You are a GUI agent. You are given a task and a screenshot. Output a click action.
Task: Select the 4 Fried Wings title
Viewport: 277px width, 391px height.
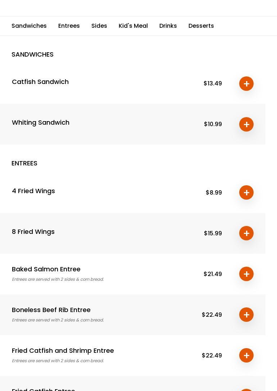click(33, 191)
